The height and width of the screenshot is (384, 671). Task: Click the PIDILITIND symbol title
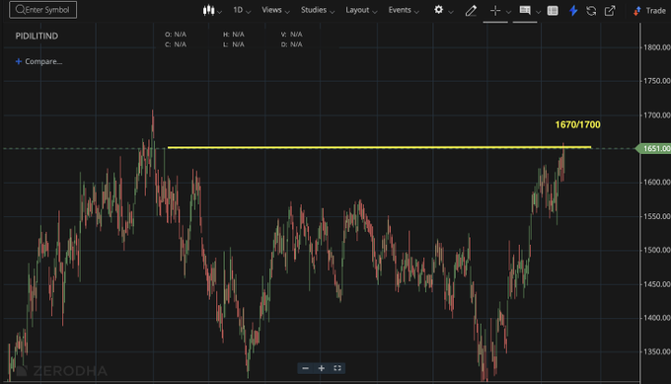[37, 36]
